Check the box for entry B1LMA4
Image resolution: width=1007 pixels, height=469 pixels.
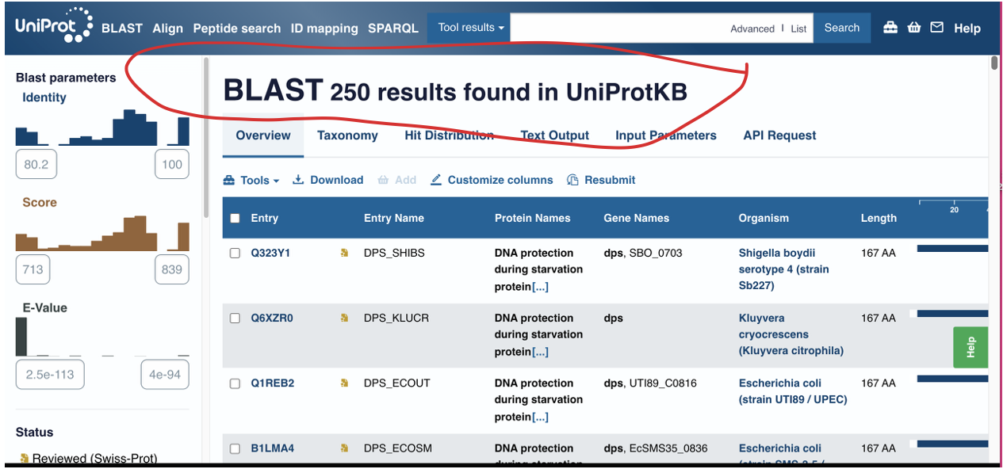[235, 448]
